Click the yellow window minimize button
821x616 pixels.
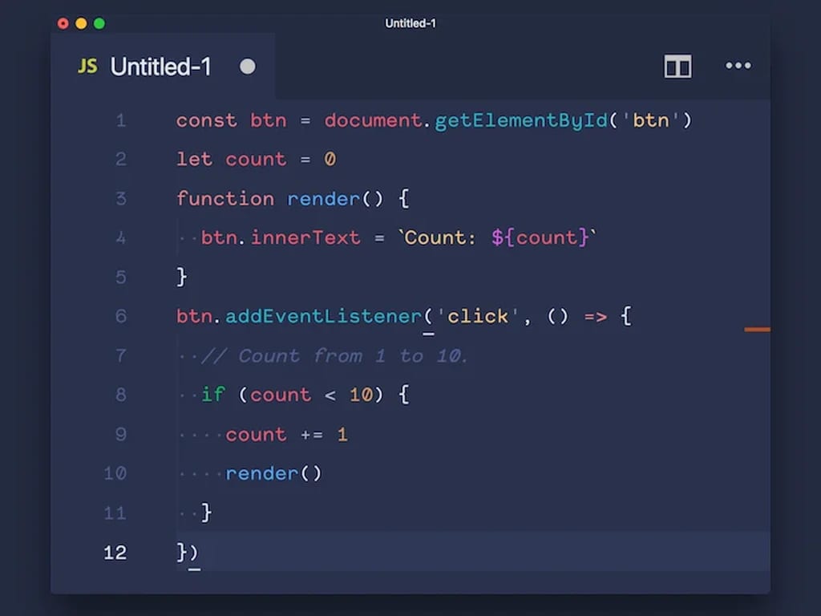tap(81, 23)
